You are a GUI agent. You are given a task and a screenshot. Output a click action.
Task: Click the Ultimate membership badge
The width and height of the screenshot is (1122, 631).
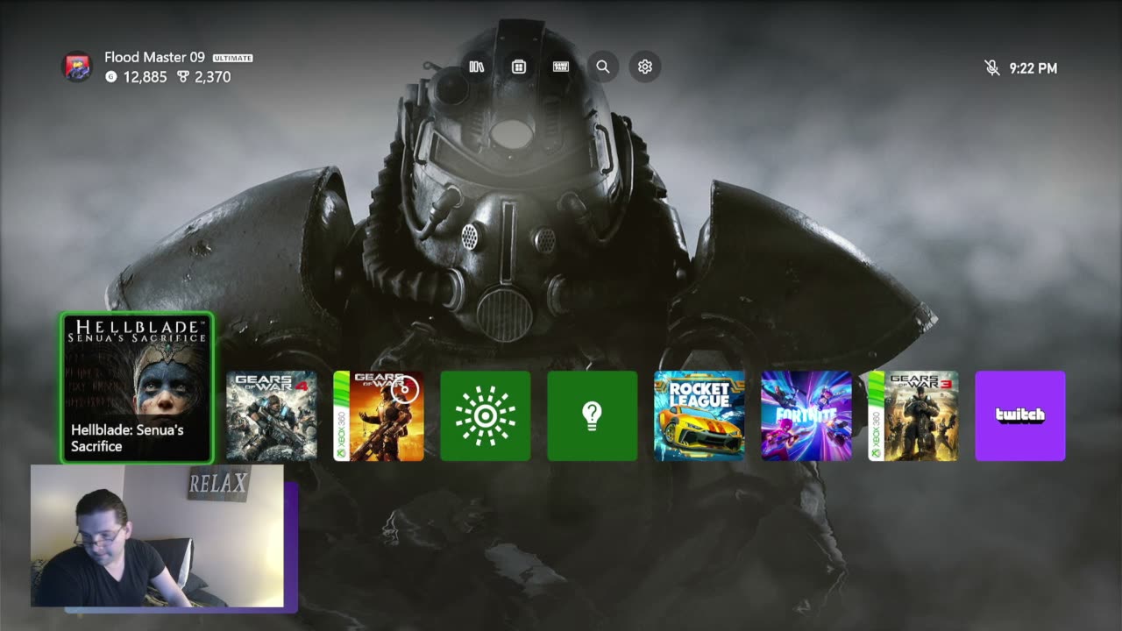tap(232, 58)
